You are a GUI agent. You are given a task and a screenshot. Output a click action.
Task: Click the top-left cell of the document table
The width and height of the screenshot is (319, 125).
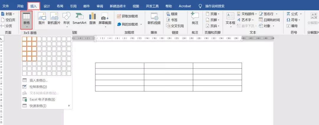pyautogui.click(x=120, y=66)
